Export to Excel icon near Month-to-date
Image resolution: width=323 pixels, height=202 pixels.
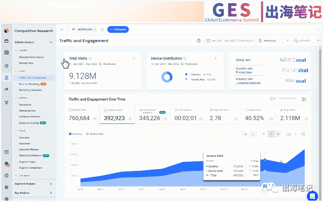click(x=304, y=99)
